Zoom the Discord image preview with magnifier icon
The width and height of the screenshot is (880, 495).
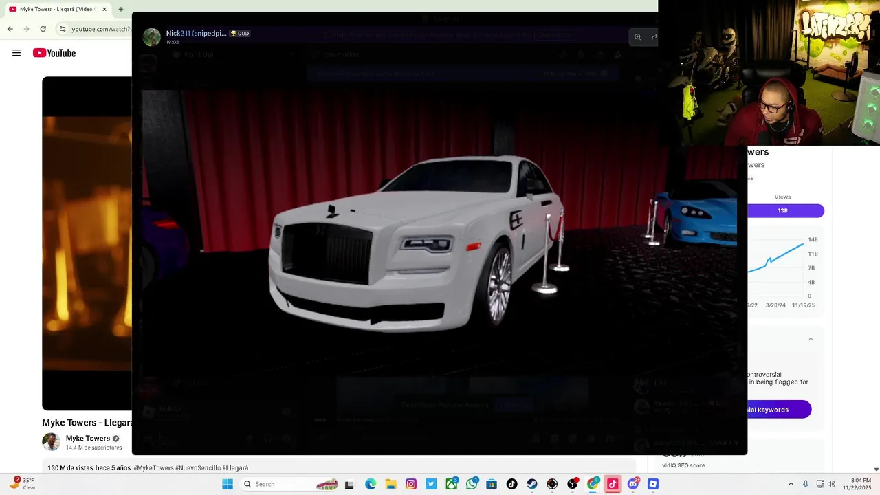638,37
